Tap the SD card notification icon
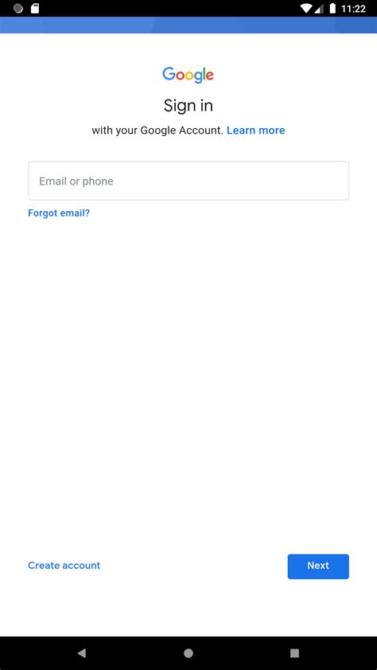The width and height of the screenshot is (377, 670). click(35, 9)
